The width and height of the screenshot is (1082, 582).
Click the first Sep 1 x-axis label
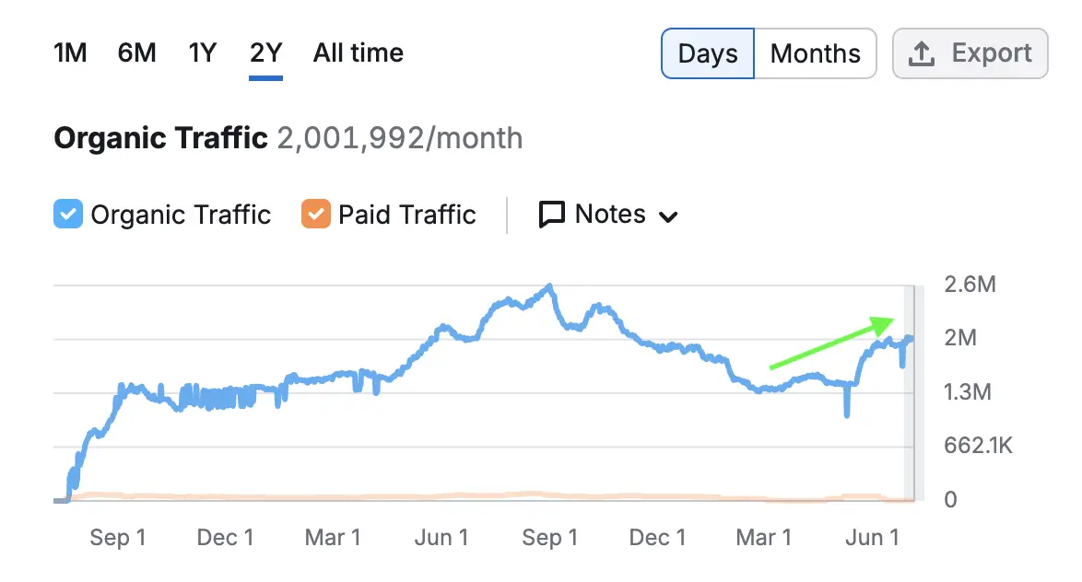point(117,537)
